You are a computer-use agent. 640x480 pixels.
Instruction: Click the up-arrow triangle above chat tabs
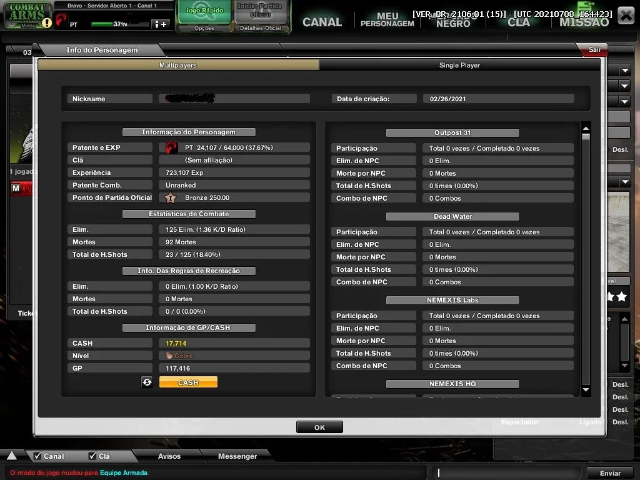point(12,456)
